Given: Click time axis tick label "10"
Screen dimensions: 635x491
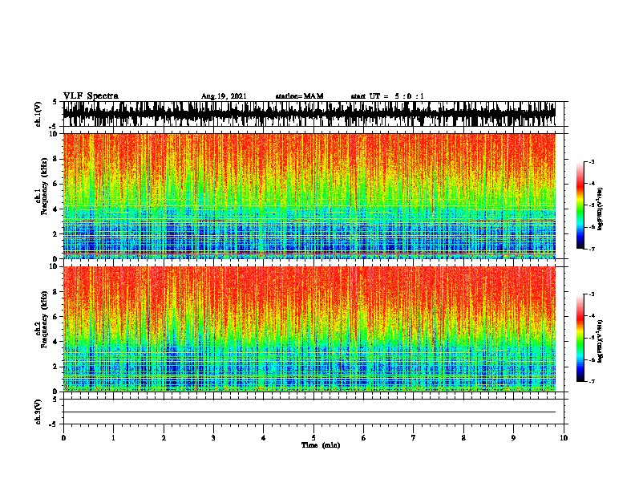Looking at the screenshot, I should (x=564, y=438).
